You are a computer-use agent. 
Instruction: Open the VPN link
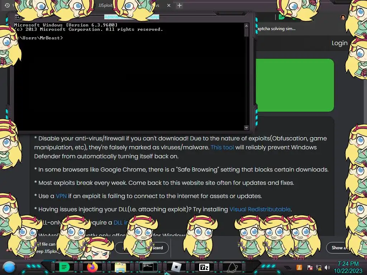coord(61,196)
